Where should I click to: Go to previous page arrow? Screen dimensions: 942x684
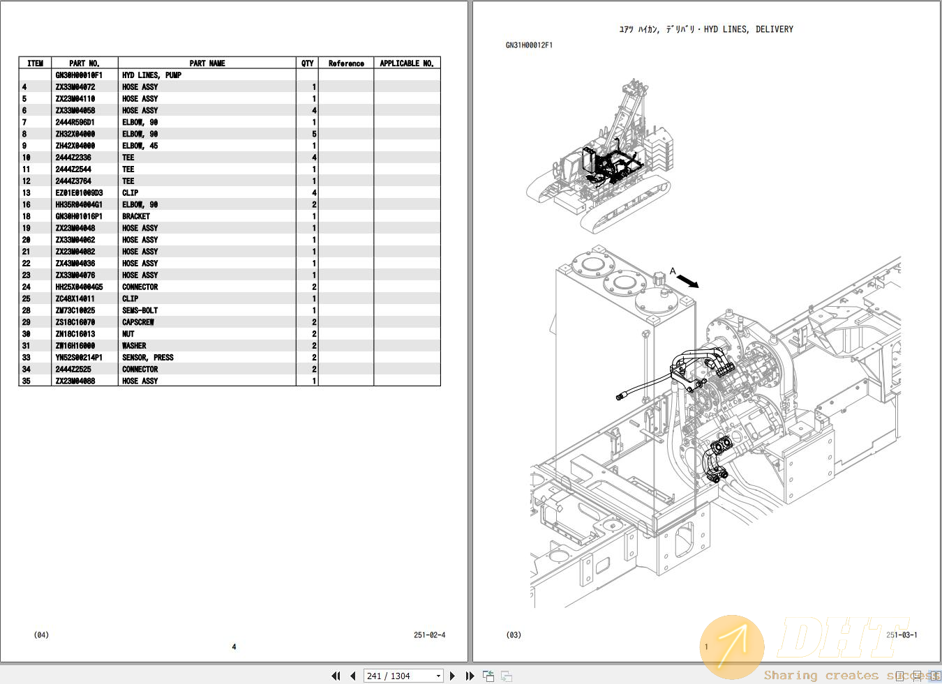point(353,676)
